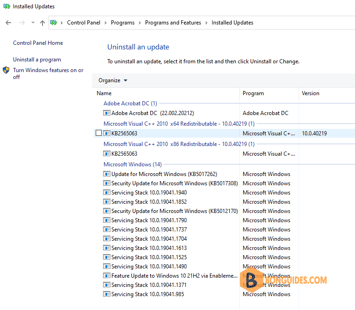Viewport: 355px width, 310px height.
Task: Collapse the Visual C++ 2010 x86 Redistributable group
Action: [x=179, y=144]
